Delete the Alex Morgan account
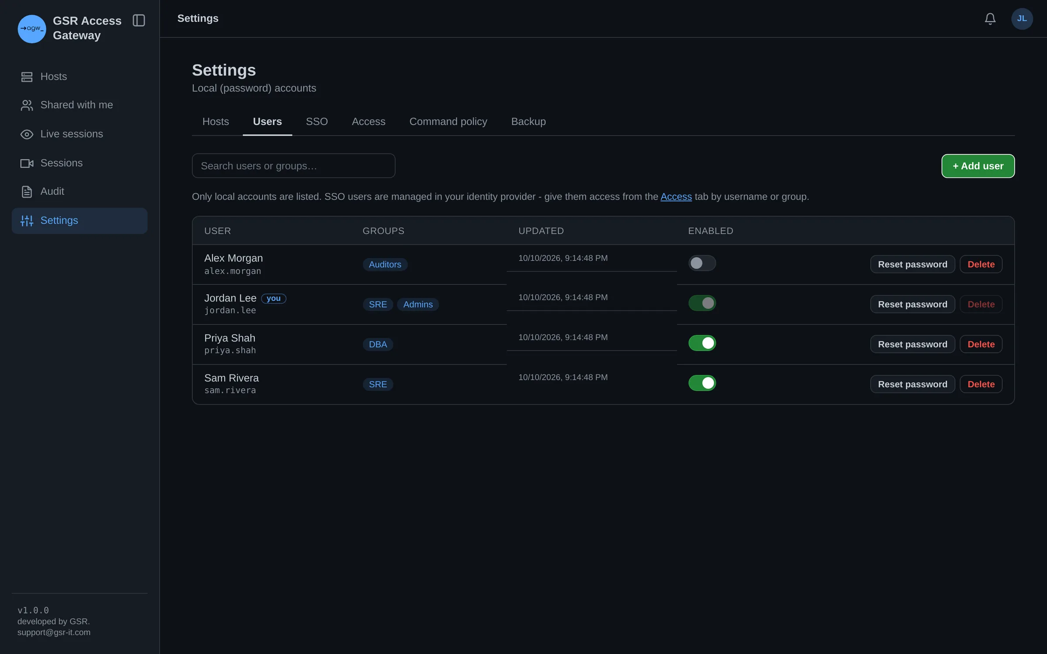 click(x=981, y=264)
